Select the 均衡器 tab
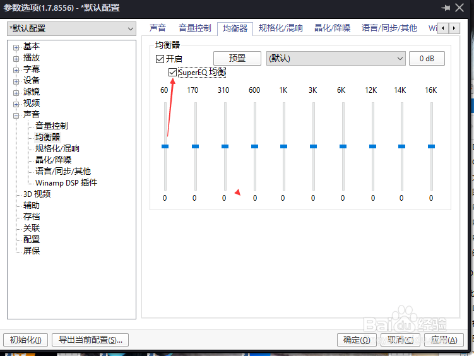 (x=235, y=28)
